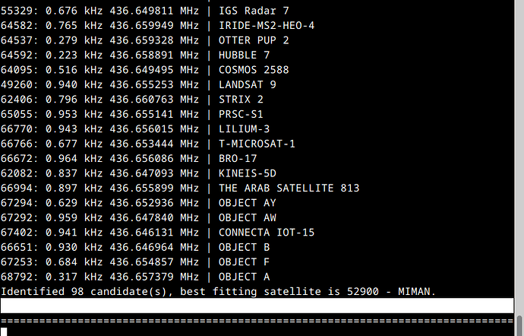524x336 pixels.
Task: Click NORAD ID 66651
Action: (17, 247)
